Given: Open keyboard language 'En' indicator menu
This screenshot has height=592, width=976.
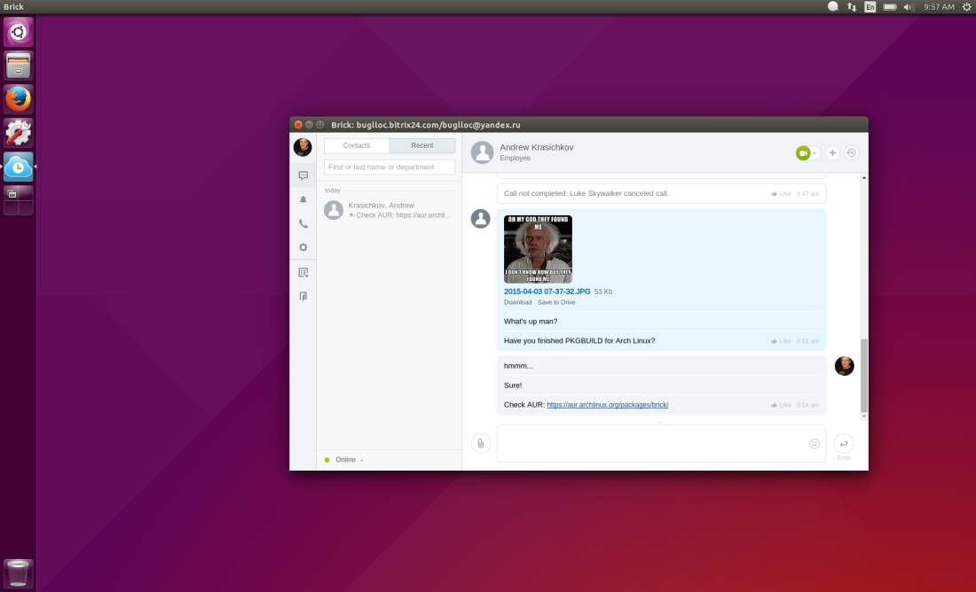Looking at the screenshot, I should coord(870,6).
